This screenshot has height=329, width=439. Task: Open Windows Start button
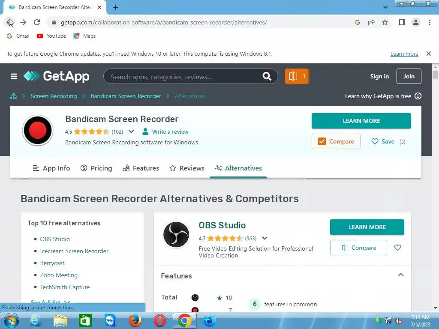(x=12, y=320)
